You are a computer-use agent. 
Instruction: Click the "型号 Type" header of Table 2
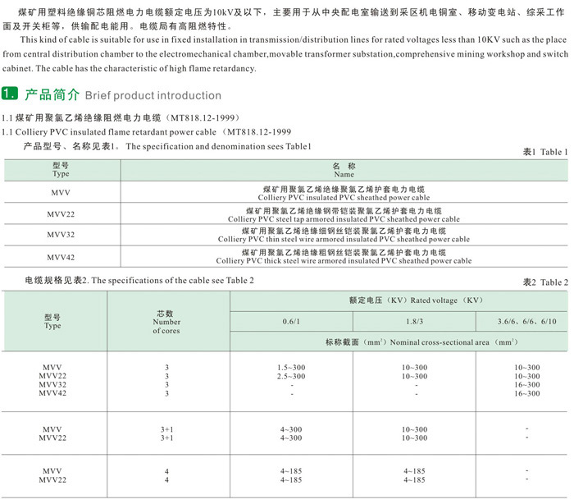[x=52, y=322]
